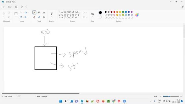Image resolution: width=185 pixels, height=104 pixels.
Task: Click the Cut scissors icon
Action: click(x=9, y=12)
